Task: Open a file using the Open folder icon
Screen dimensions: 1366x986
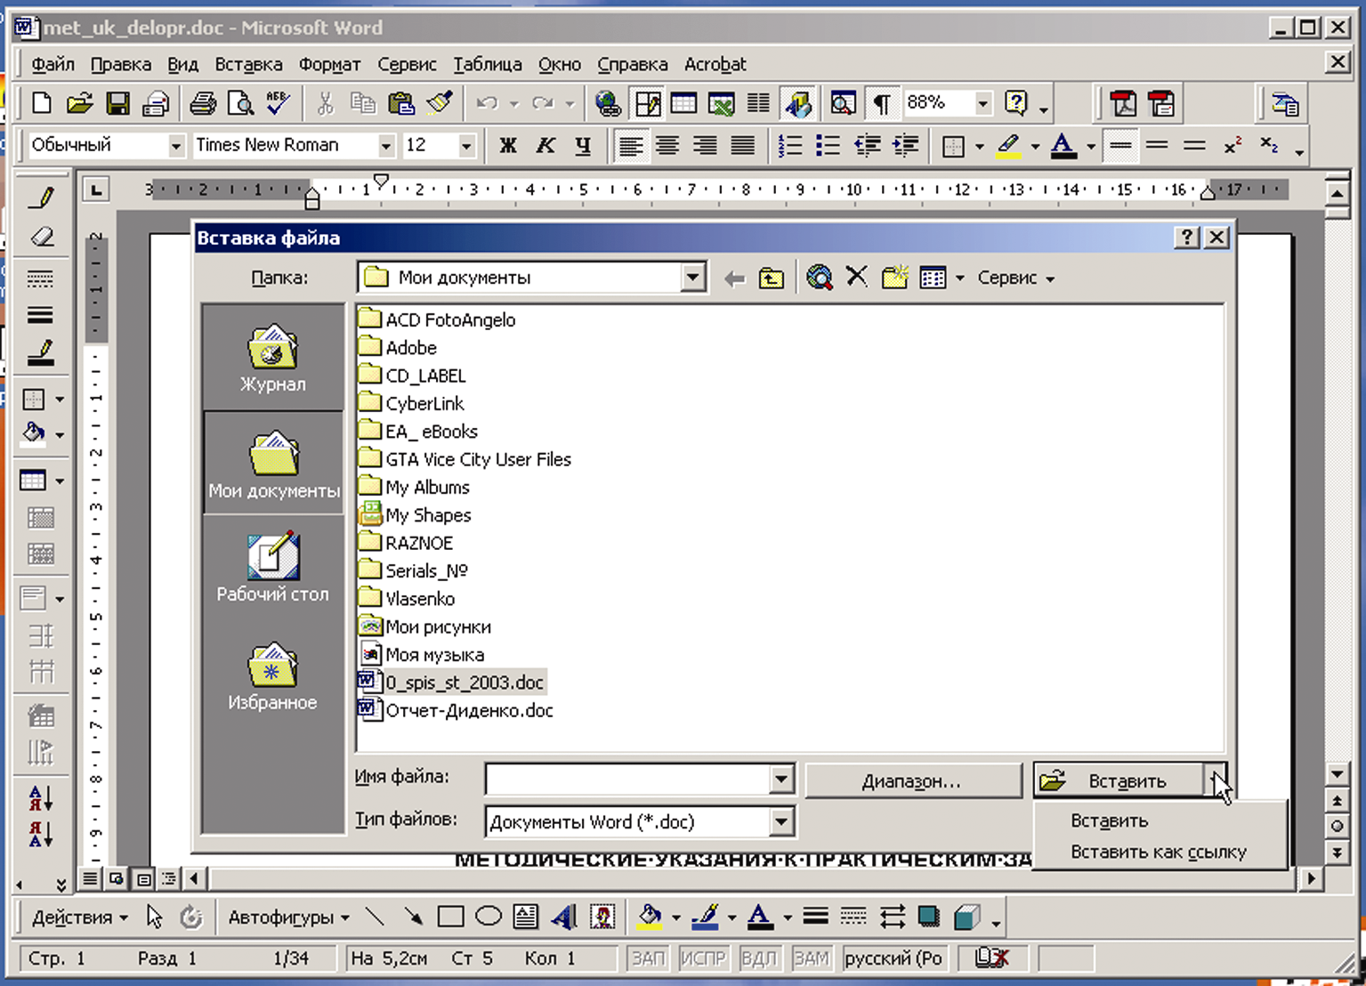Action: [x=79, y=104]
